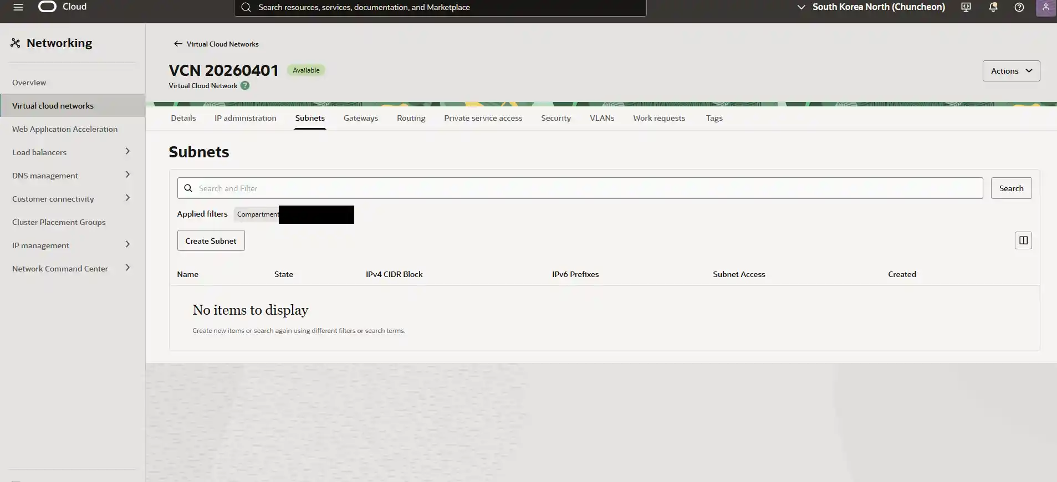Open the user profile avatar
The image size is (1057, 482).
point(1045,8)
